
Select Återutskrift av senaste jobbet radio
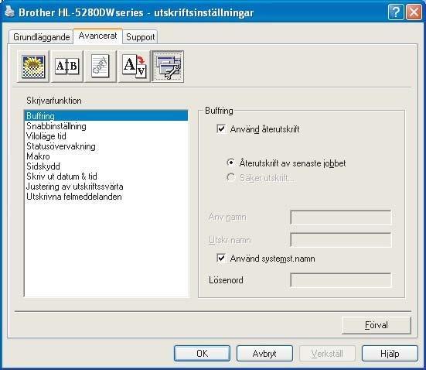tap(230, 163)
